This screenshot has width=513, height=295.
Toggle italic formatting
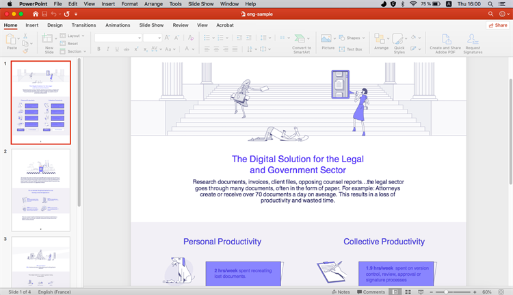[x=107, y=49]
